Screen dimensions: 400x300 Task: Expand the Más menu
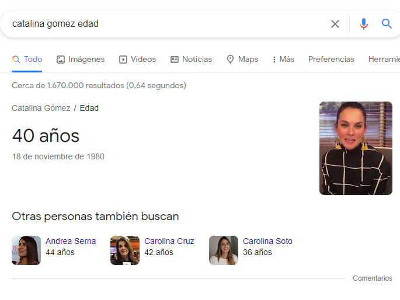pyautogui.click(x=283, y=59)
